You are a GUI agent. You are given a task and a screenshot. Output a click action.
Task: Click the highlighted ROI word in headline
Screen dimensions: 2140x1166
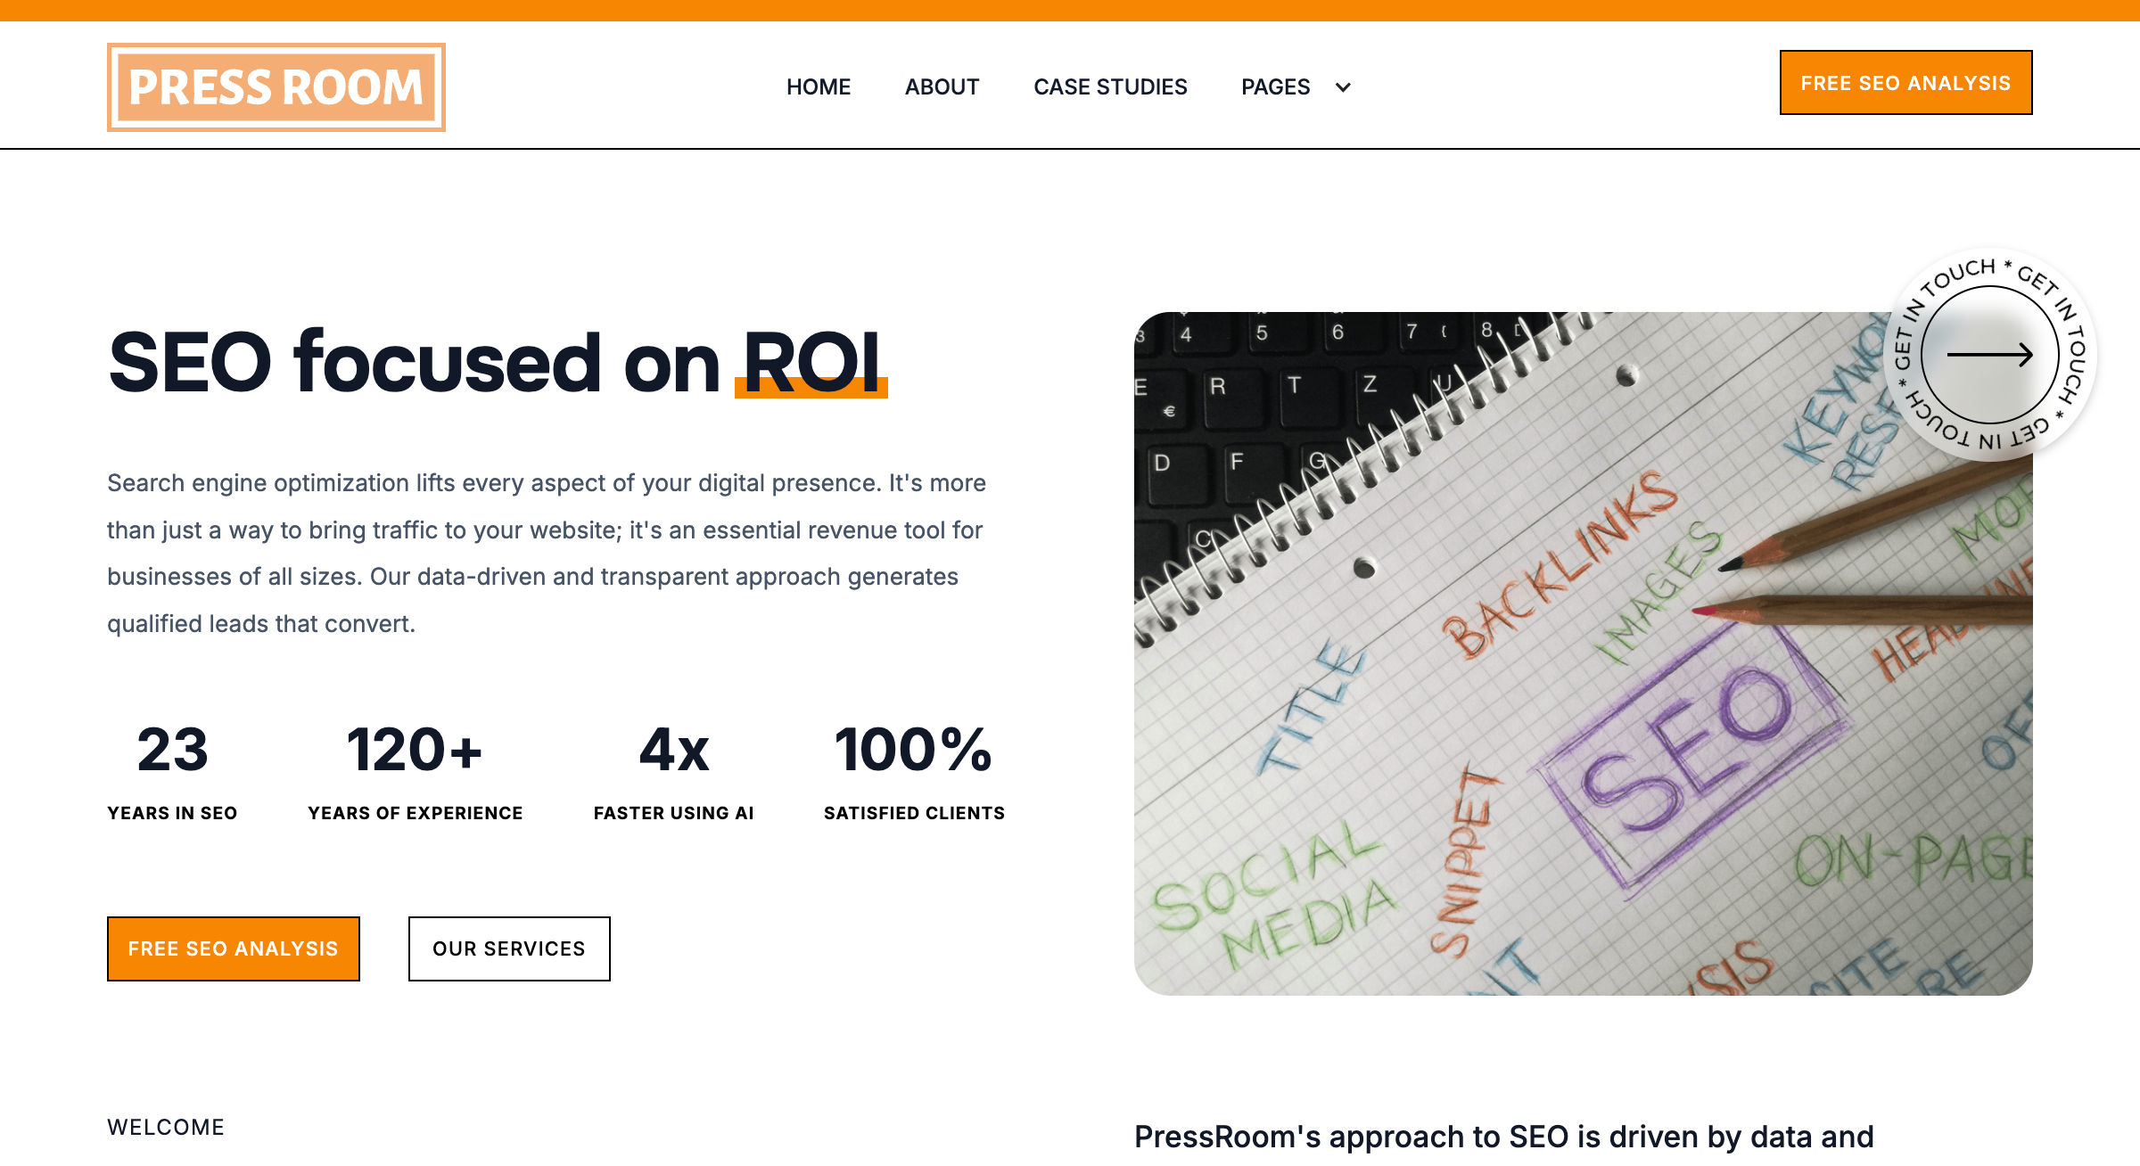coord(811,363)
